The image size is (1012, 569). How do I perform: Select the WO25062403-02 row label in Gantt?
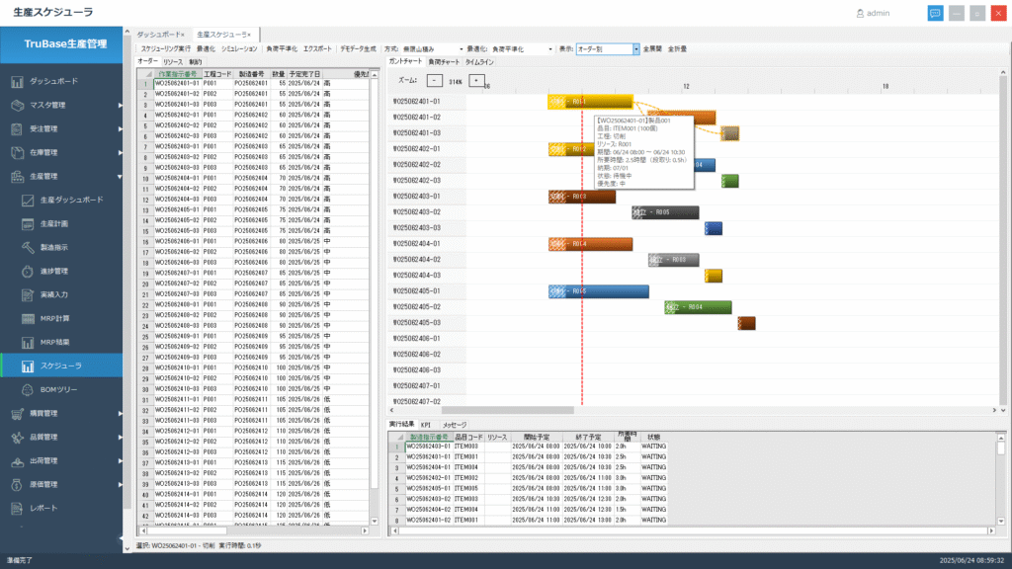click(x=417, y=212)
